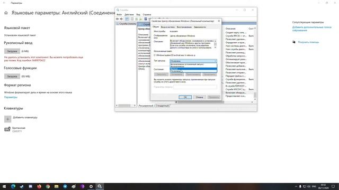Click microphone icon in system tray
Screen dimensions: 339x190
click(x=300, y=186)
